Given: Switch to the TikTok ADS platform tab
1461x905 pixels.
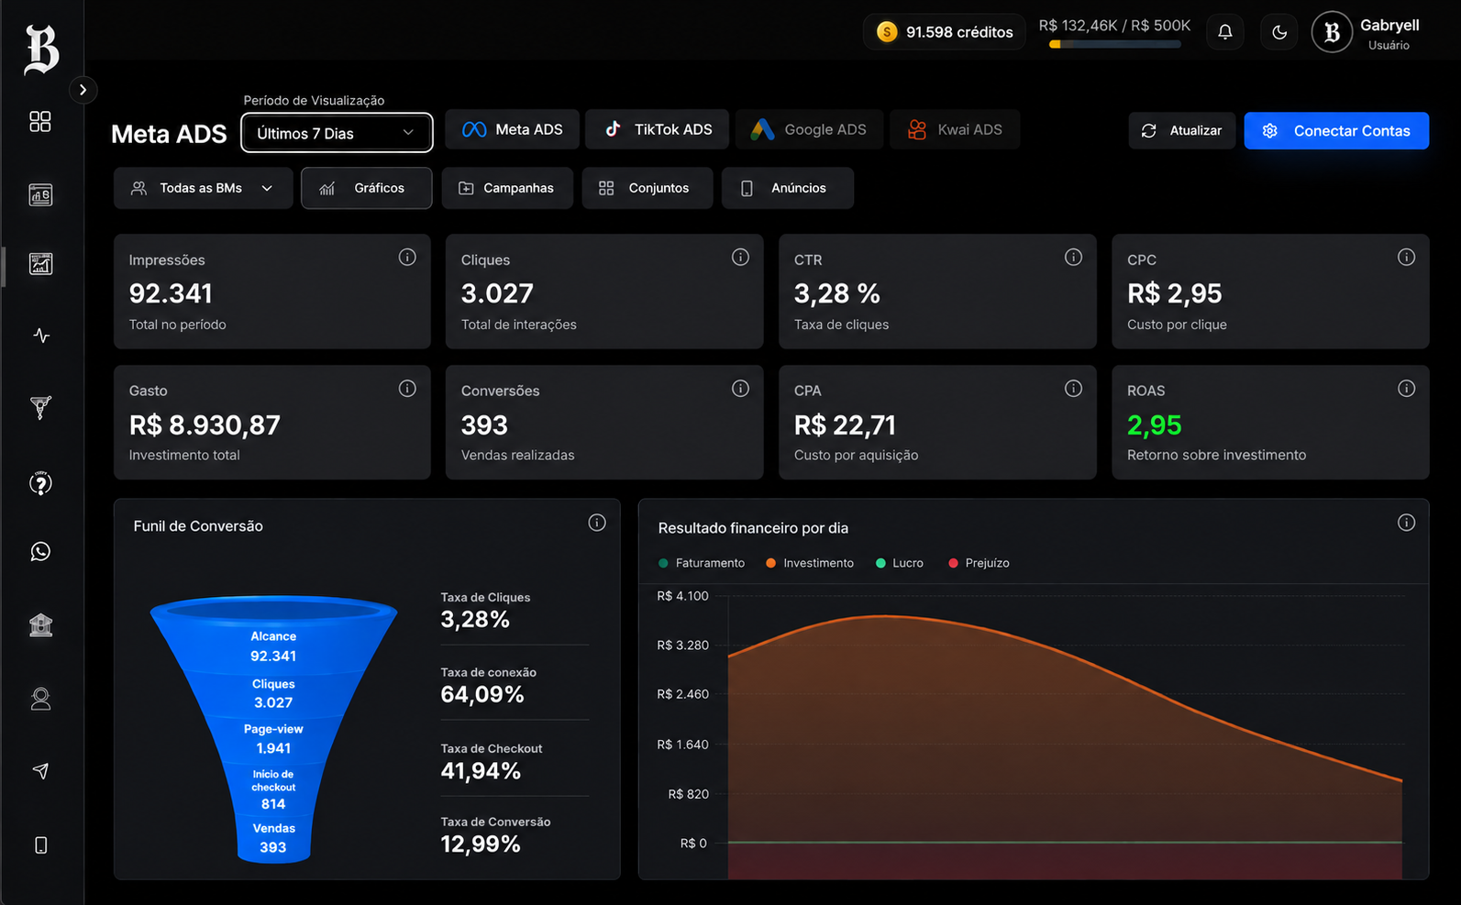Looking at the screenshot, I should pyautogui.click(x=658, y=129).
